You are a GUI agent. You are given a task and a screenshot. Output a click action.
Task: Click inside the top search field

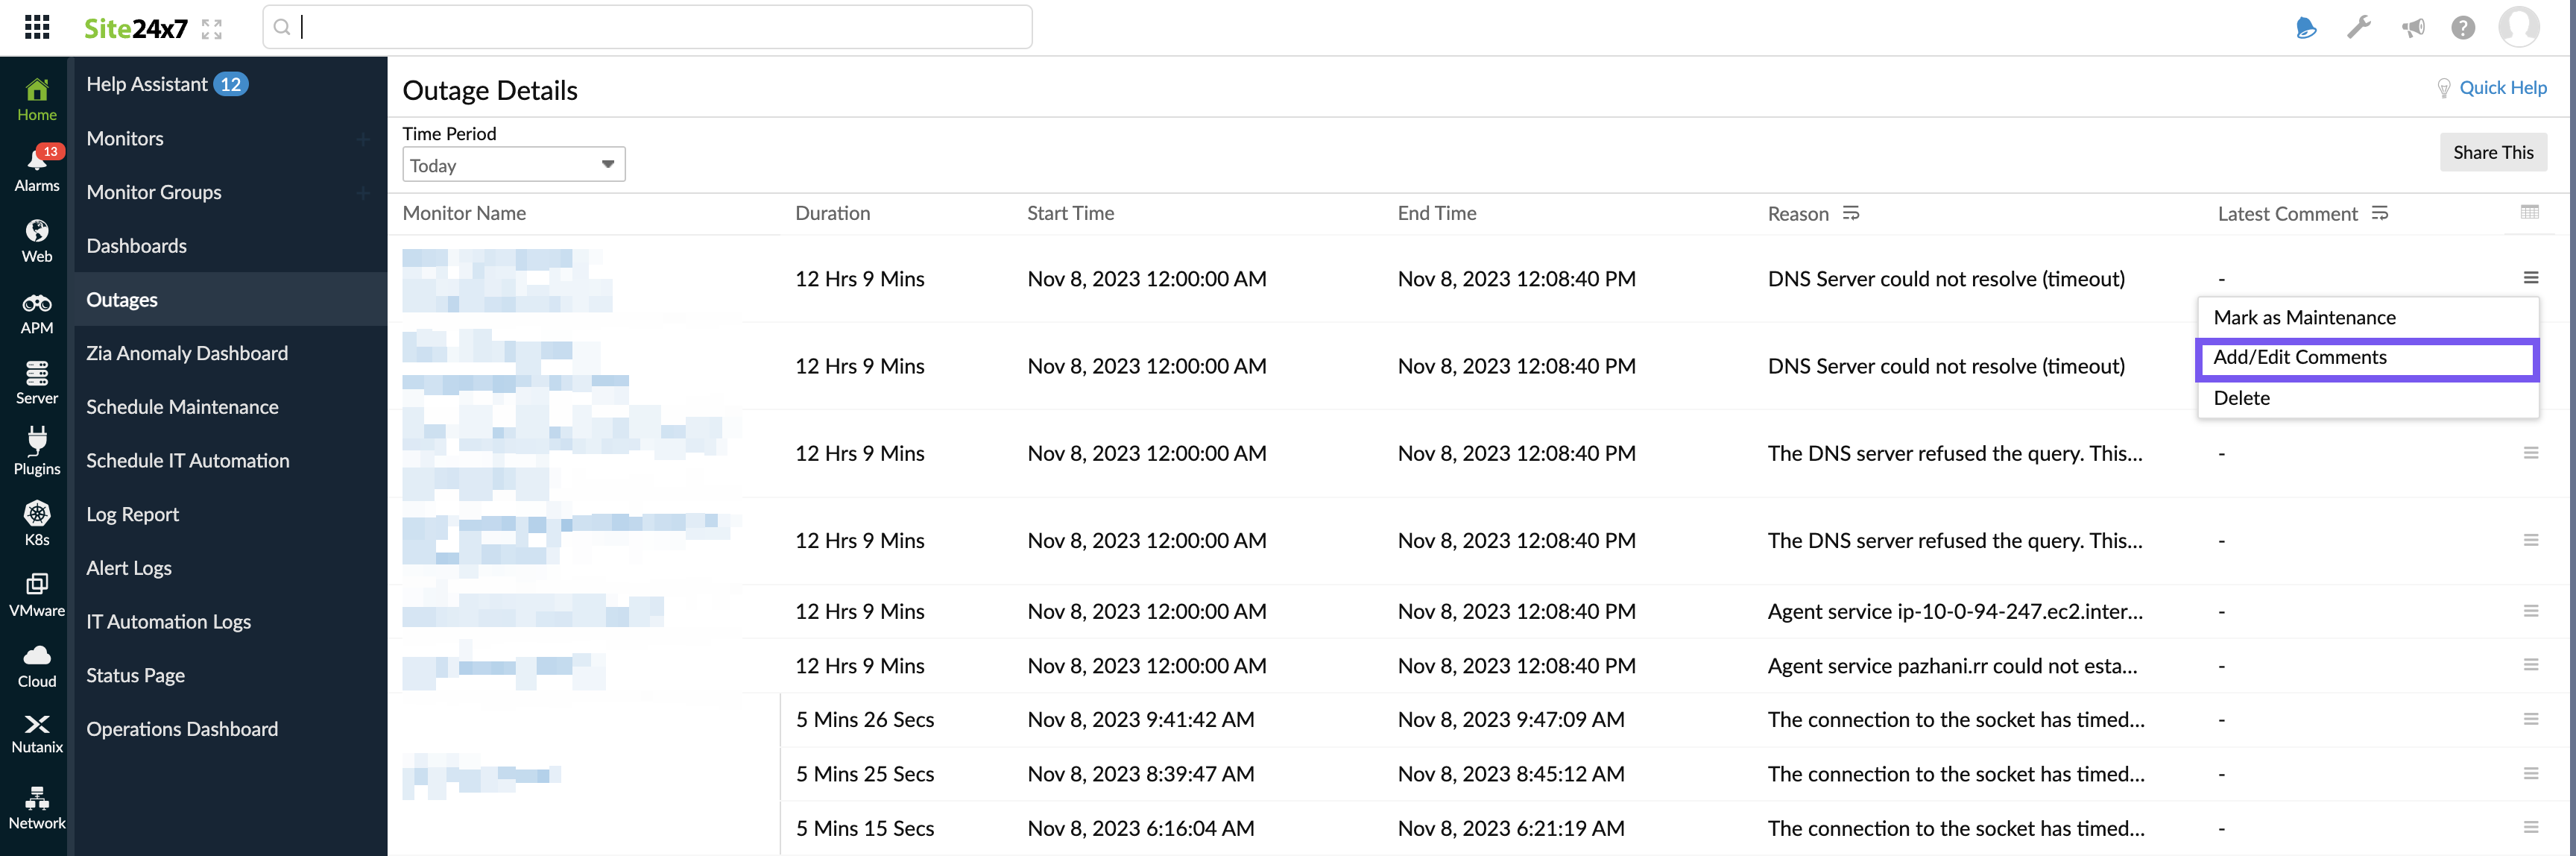pos(647,27)
